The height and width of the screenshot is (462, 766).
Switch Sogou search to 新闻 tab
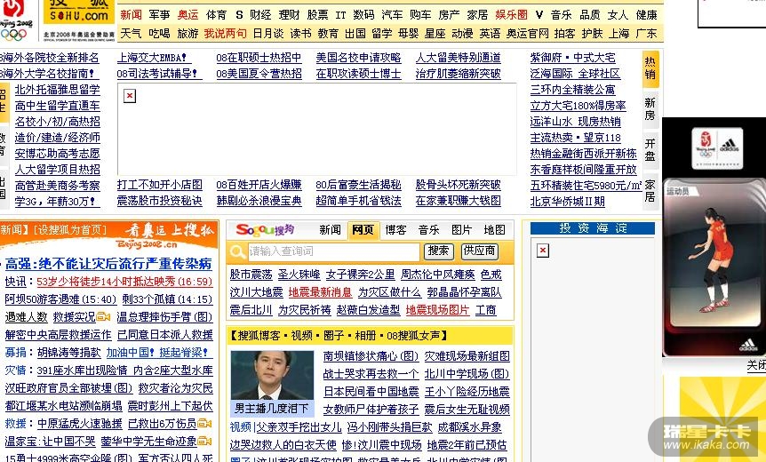tap(330, 229)
